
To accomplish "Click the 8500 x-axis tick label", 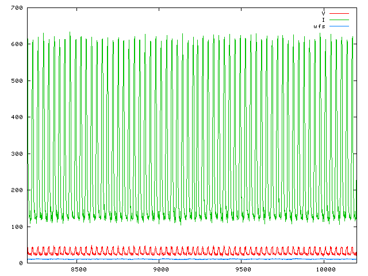I will click(x=78, y=269).
